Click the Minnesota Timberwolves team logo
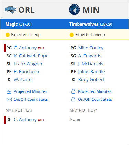This screenshot has height=145, width=129. click(x=75, y=10)
